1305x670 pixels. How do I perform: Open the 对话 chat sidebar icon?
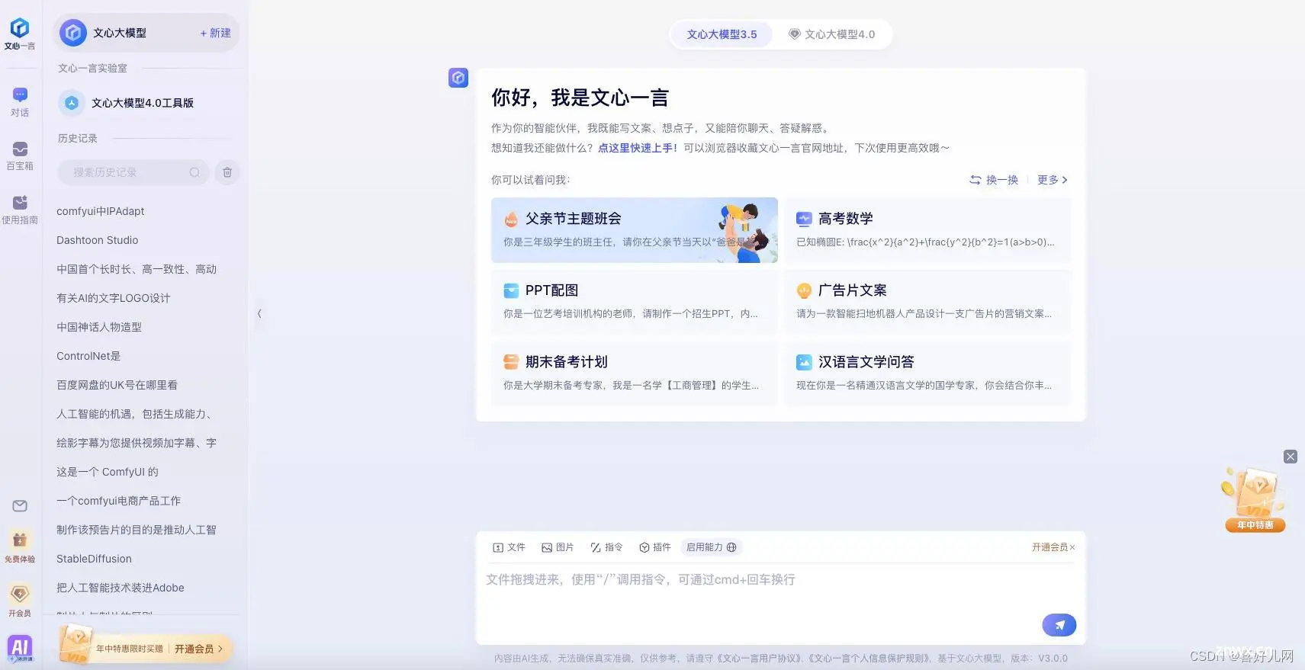pos(20,95)
